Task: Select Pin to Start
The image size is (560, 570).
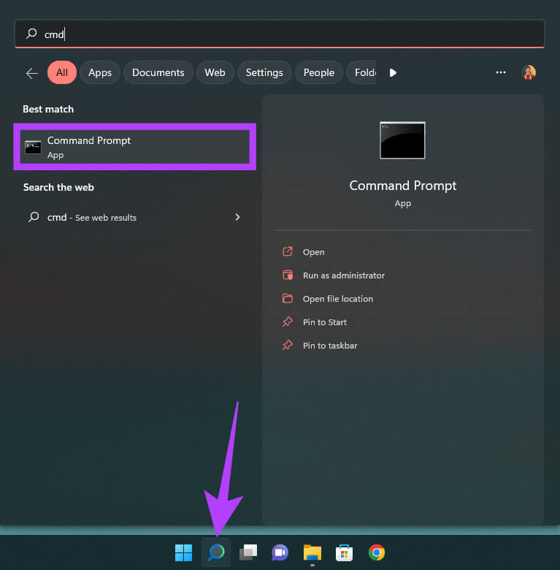Action: [x=325, y=322]
